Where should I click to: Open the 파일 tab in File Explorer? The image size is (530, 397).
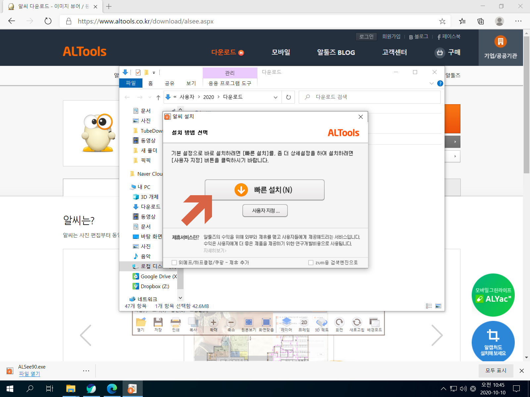[131, 83]
